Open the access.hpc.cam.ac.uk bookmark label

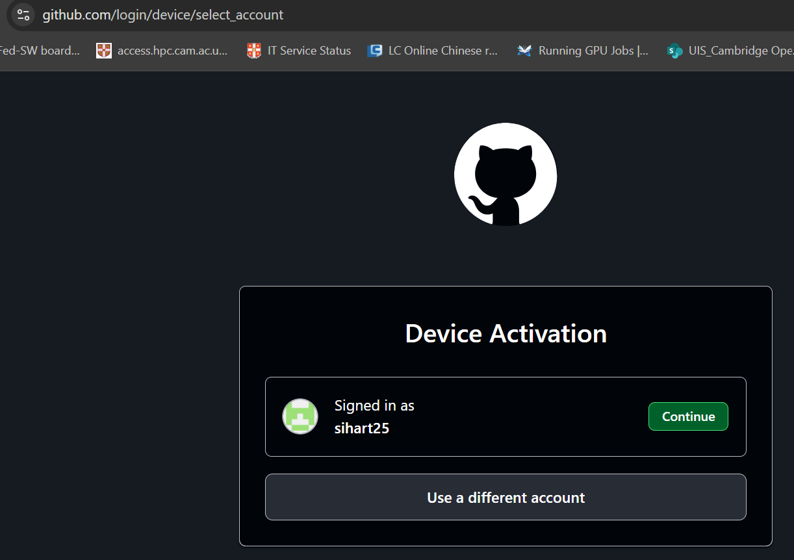tap(172, 51)
